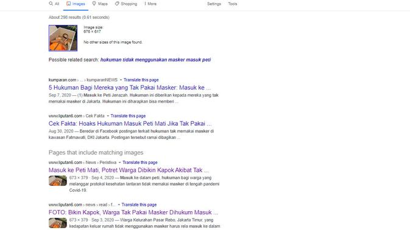
Task: Expand dropdown arrow next to kumparanNEWS
Action: point(121,80)
